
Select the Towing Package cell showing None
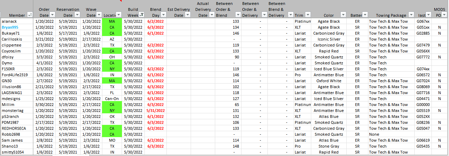tap(374, 134)
